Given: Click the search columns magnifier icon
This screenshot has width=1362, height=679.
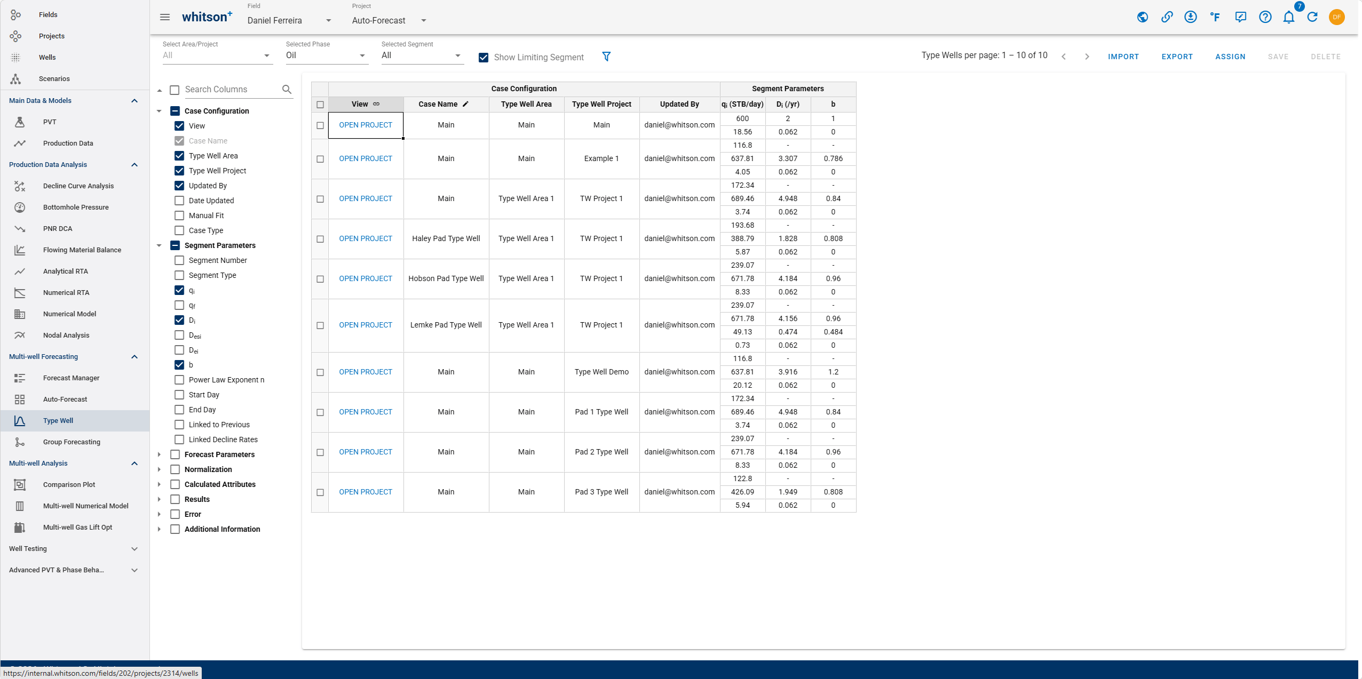Looking at the screenshot, I should click(287, 90).
